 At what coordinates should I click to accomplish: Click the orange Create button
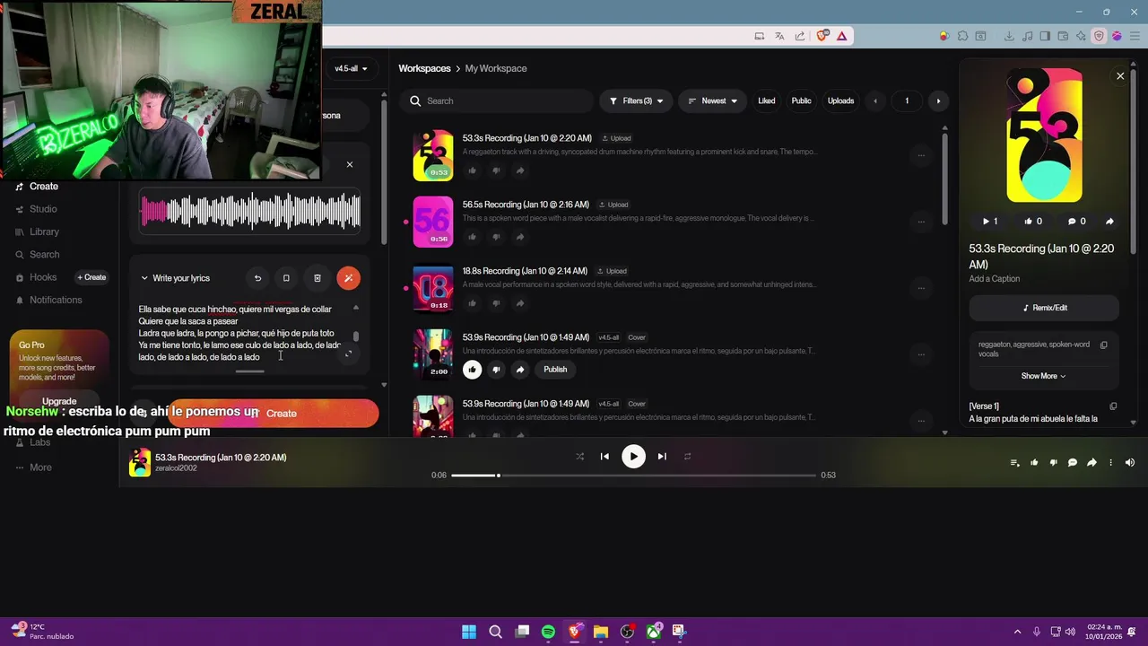point(274,414)
